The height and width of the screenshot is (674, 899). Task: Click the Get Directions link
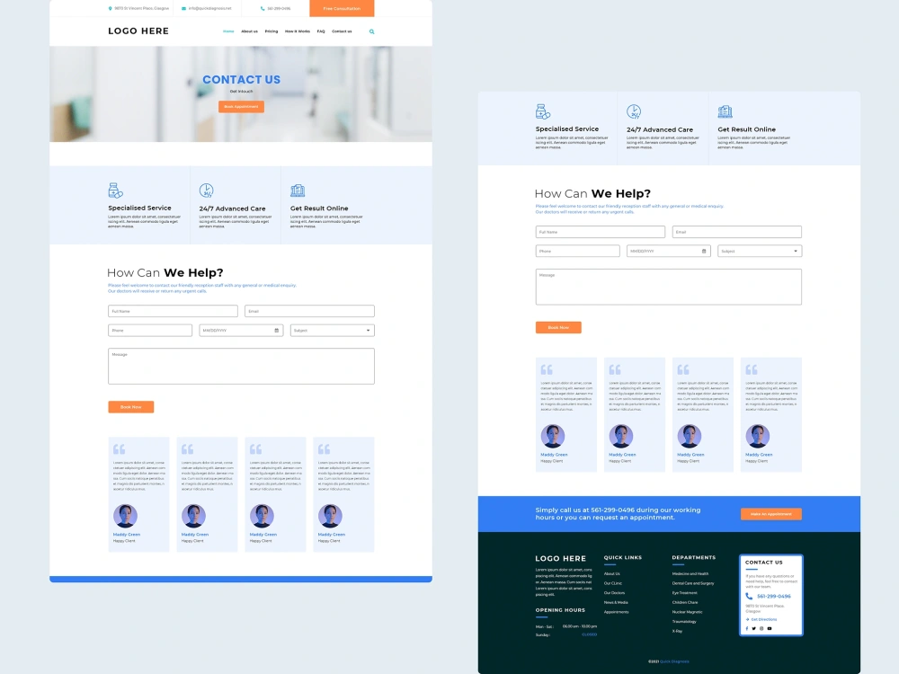(x=764, y=619)
